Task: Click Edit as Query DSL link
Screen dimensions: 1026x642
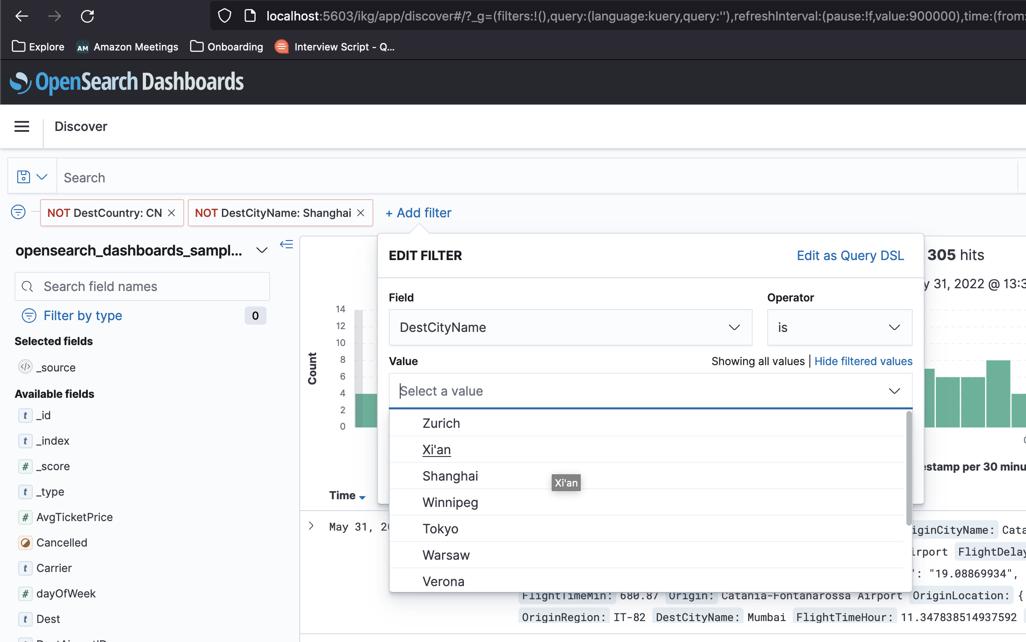Action: [x=850, y=256]
